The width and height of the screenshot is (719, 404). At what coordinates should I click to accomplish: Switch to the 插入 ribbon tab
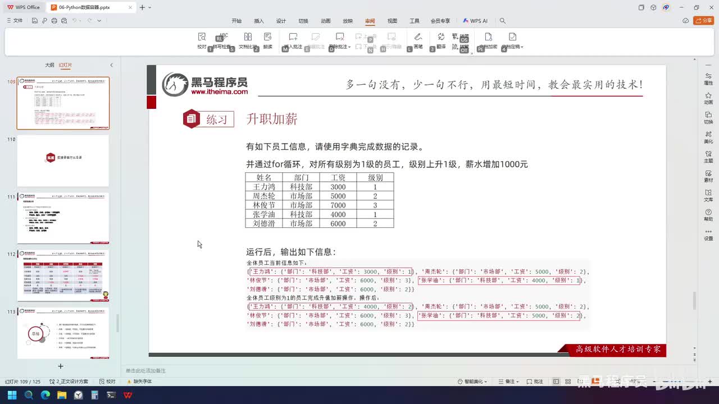click(259, 21)
